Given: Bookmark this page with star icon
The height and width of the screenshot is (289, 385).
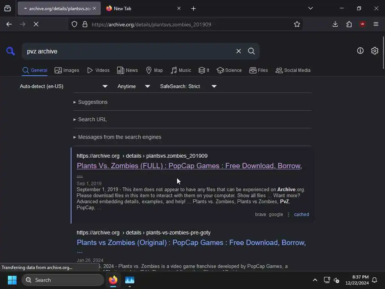Looking at the screenshot, I should (297, 24).
